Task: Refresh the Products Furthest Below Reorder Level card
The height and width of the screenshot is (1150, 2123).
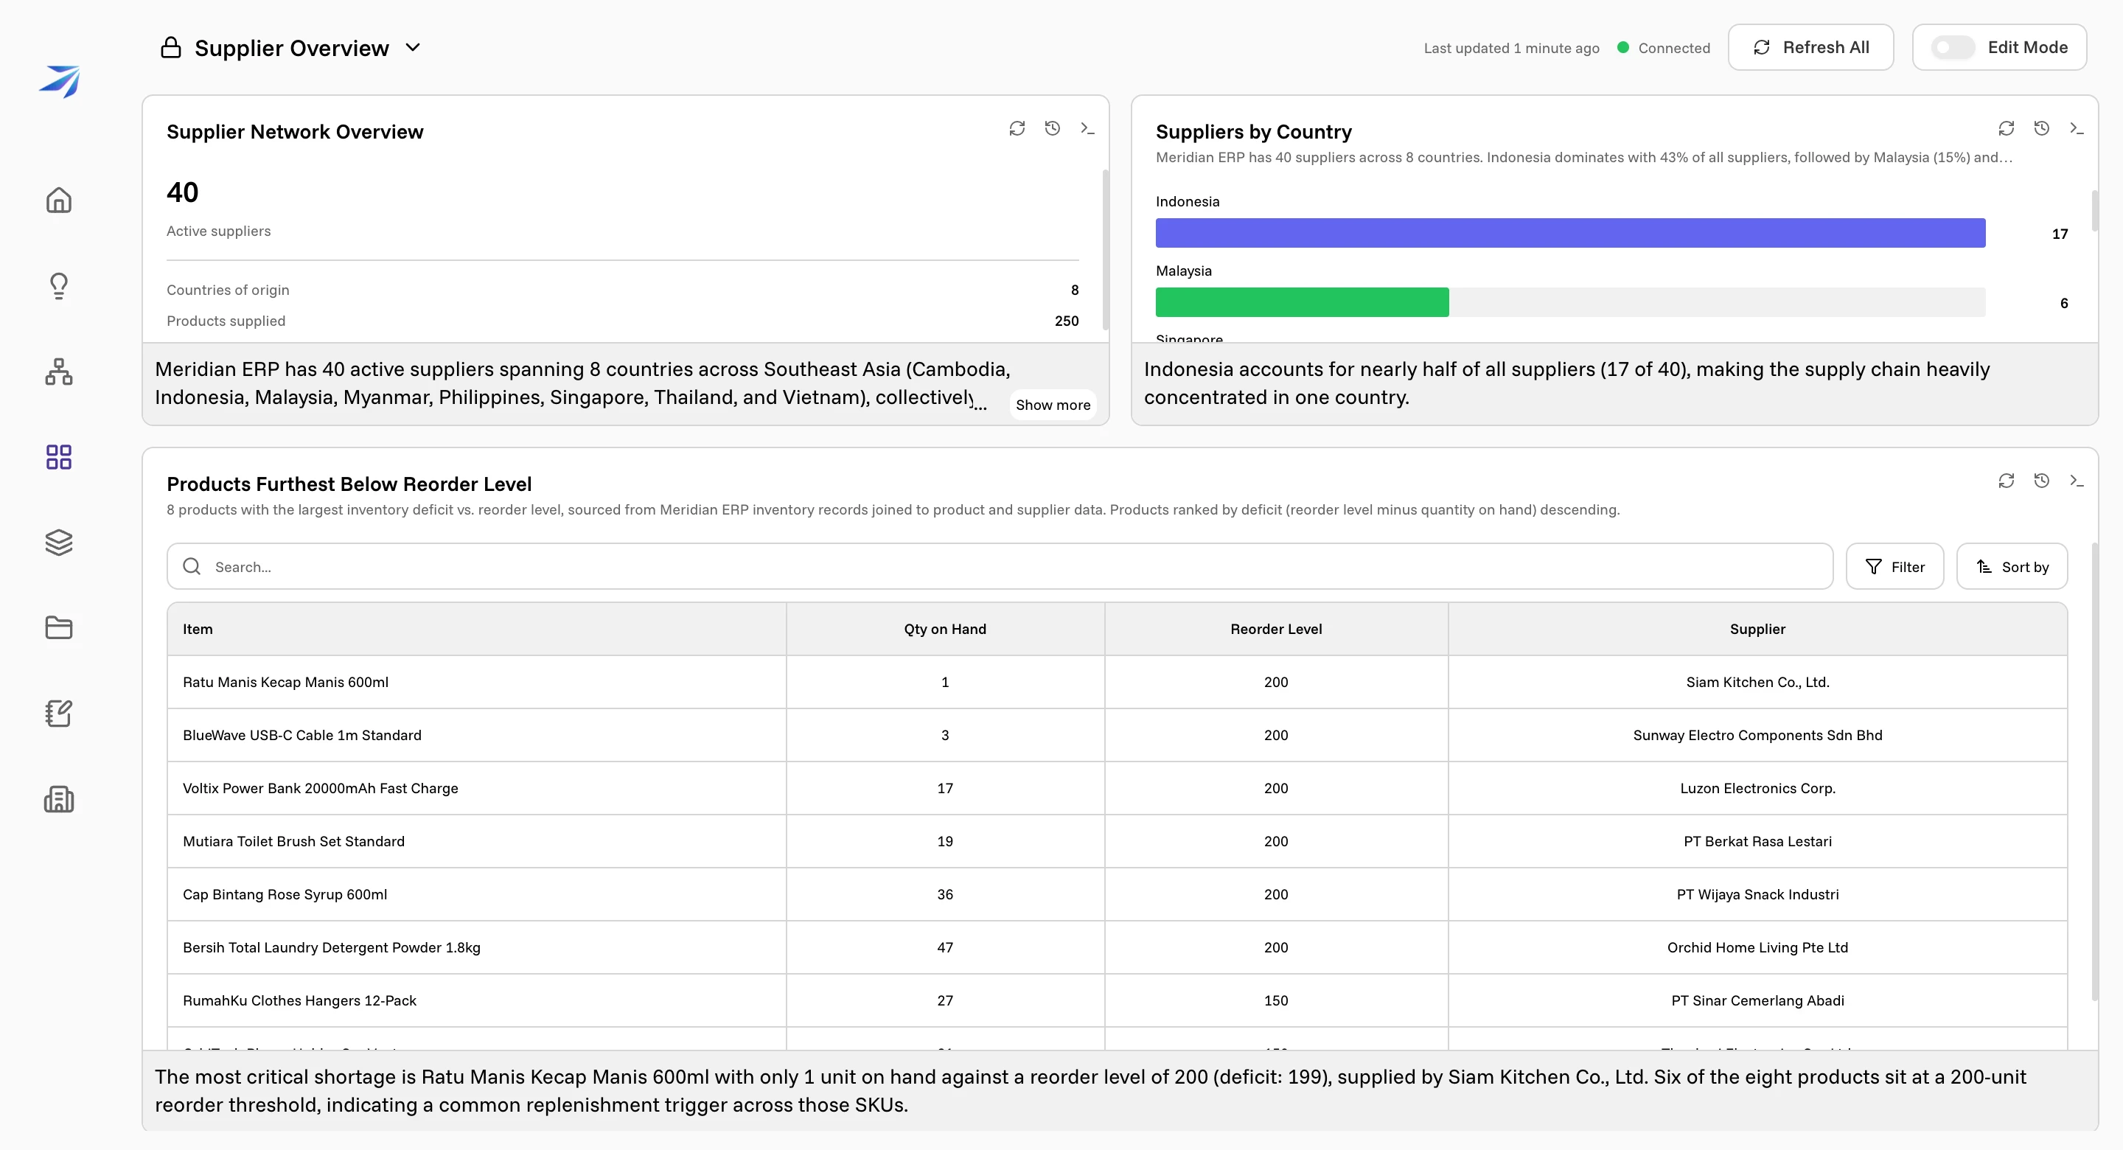Action: click(x=2006, y=481)
